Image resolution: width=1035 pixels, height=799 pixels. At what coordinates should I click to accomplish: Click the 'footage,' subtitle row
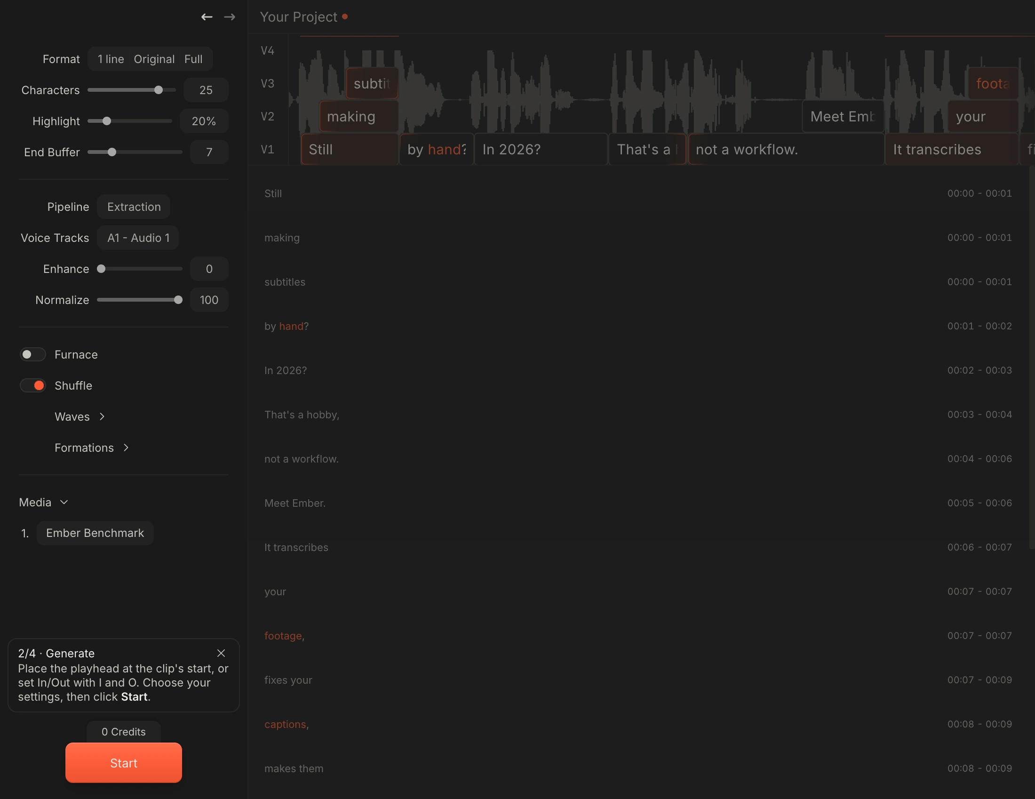point(638,636)
